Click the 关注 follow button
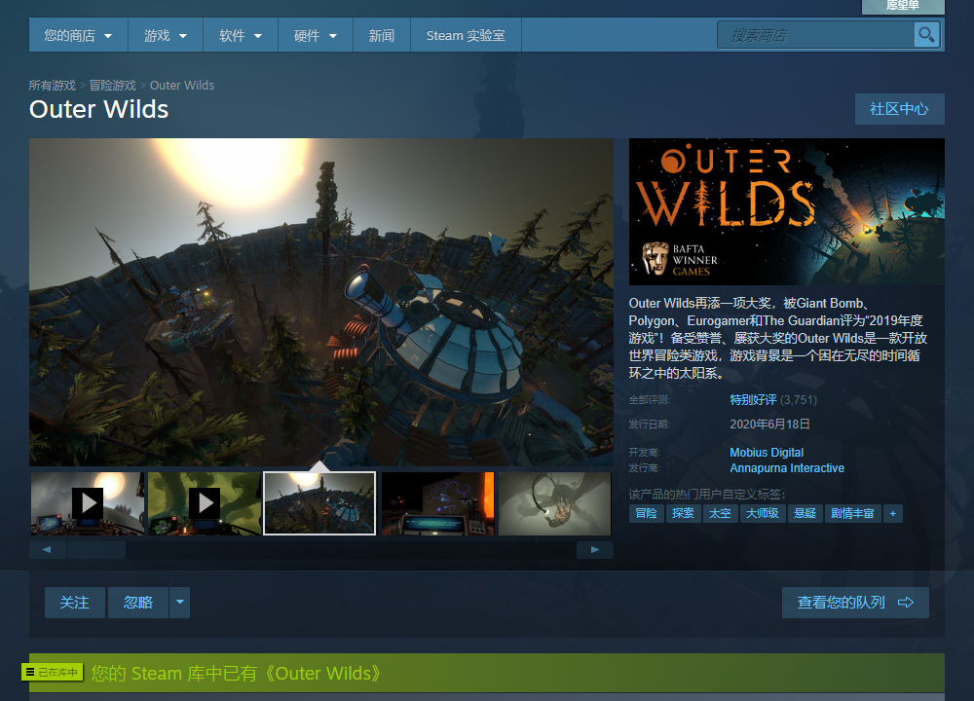Screen dimensions: 974x701 [75, 603]
